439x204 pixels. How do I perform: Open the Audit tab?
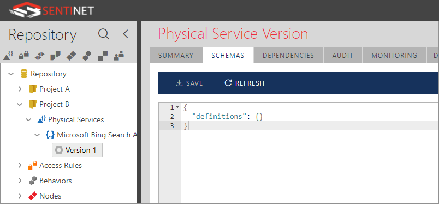[343, 56]
